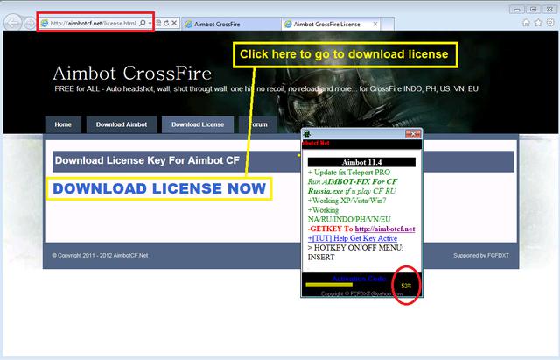Close the browser window

(x=550, y=10)
